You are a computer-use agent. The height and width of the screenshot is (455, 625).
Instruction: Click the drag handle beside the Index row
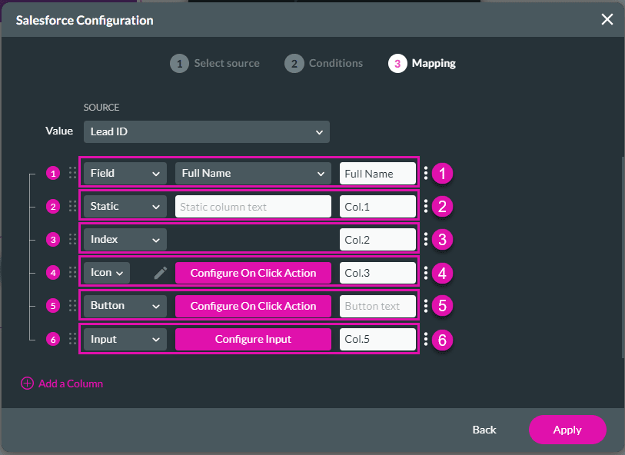[72, 239]
